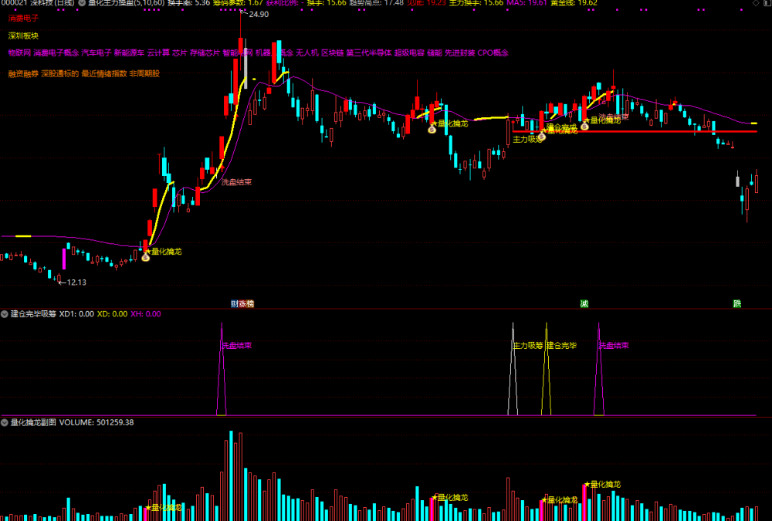The width and height of the screenshot is (772, 521).
Task: Select the red horizontal support line
Action: tap(635, 131)
